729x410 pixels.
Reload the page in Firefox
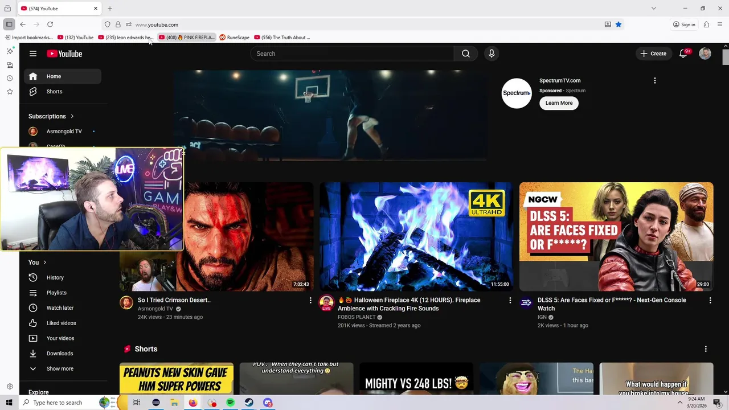pos(50,24)
